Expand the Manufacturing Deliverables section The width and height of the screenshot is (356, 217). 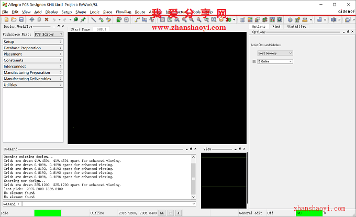[33, 79]
